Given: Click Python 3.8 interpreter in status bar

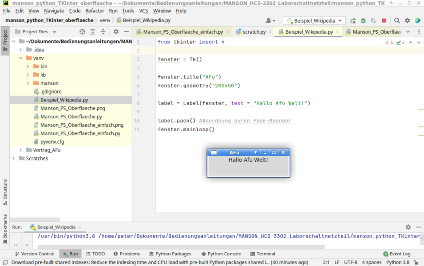Looking at the screenshot, I should [x=398, y=262].
